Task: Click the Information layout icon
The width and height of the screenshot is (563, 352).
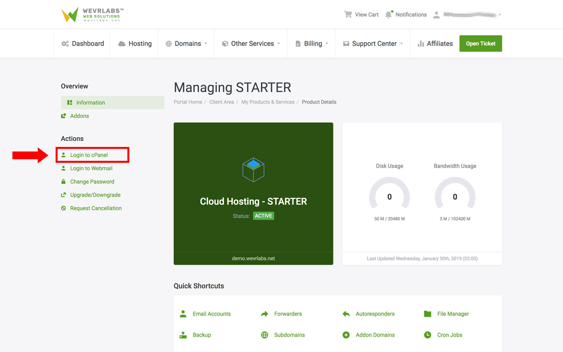Action: [69, 103]
